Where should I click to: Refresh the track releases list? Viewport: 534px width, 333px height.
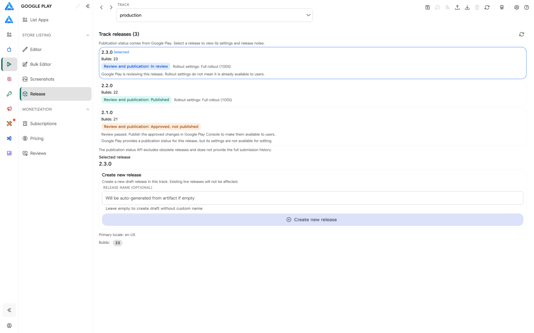coord(521,34)
